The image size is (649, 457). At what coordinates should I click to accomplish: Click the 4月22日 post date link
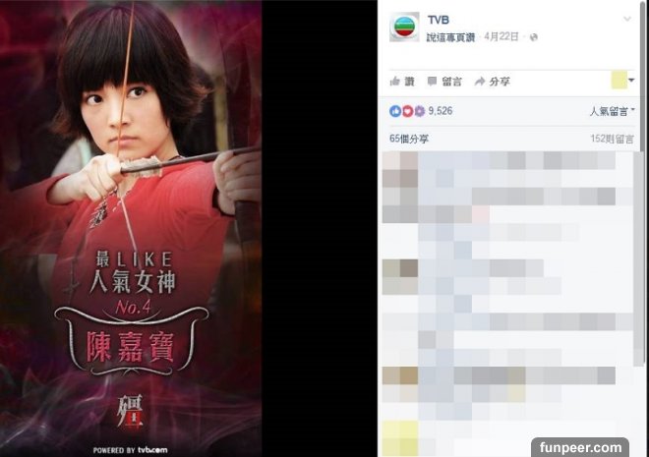501,36
